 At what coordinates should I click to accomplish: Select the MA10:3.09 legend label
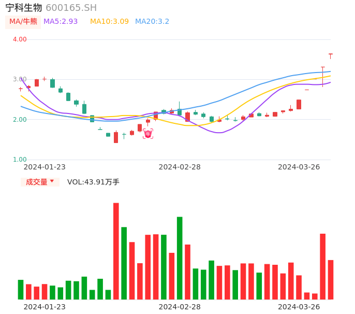[109, 22]
